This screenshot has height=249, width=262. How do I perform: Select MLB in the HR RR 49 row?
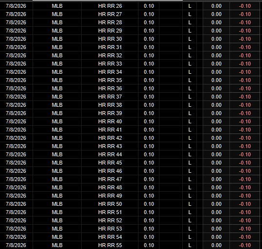pyautogui.click(x=57, y=196)
